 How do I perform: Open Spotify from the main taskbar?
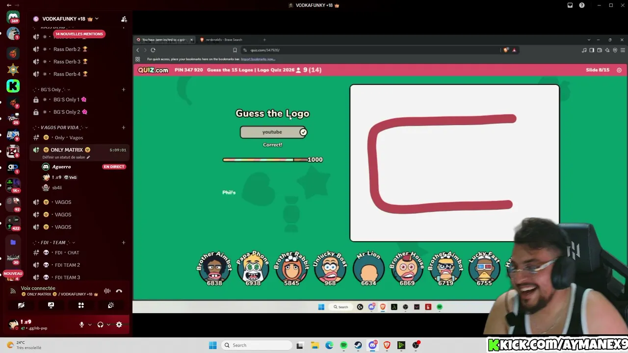click(343, 345)
